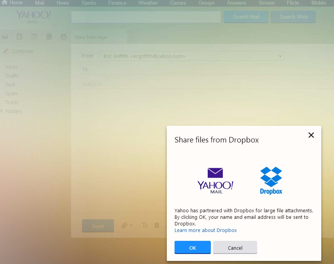The image size is (334, 264).
Task: Open the Inbox folder
Action: click(12, 67)
